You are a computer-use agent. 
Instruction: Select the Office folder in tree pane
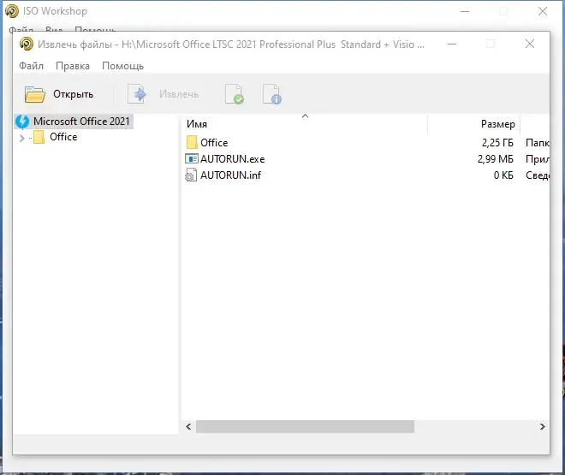[x=63, y=137]
